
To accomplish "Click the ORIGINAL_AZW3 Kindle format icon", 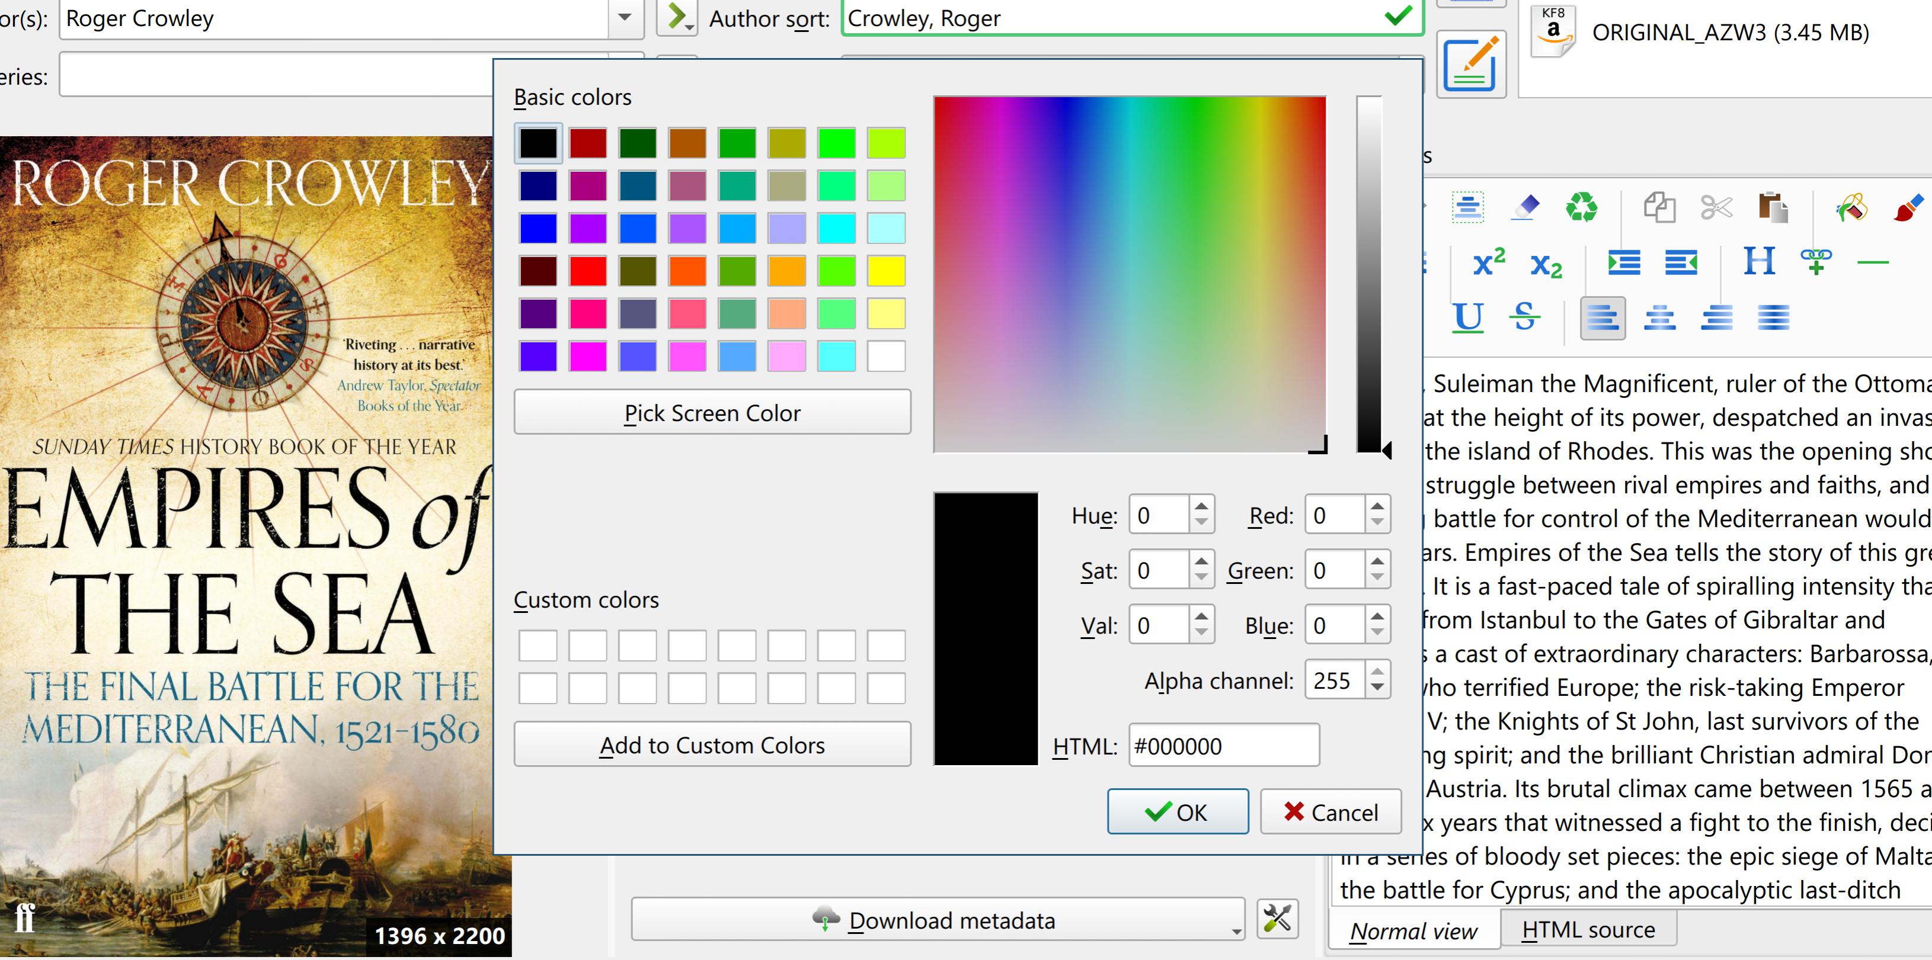I will (1553, 31).
